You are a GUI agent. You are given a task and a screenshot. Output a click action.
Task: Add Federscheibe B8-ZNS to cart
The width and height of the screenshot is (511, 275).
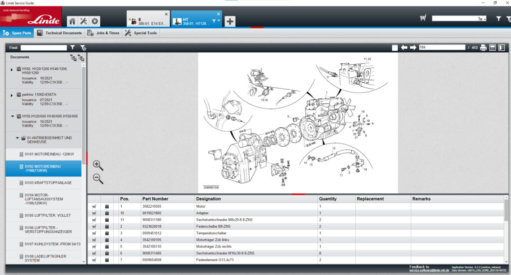point(94,227)
